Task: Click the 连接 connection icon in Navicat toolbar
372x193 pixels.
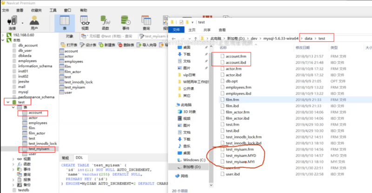Action: point(12,23)
